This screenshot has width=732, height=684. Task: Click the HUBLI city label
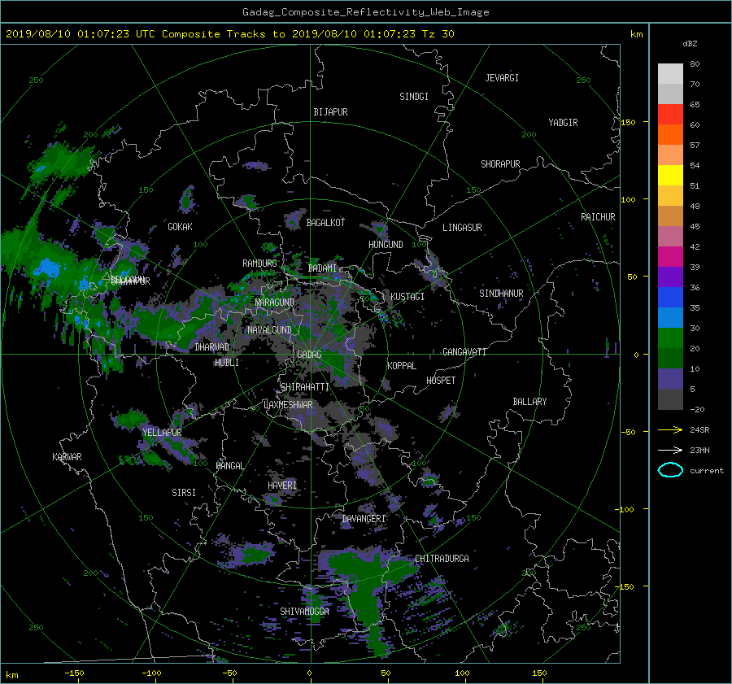pyautogui.click(x=227, y=362)
